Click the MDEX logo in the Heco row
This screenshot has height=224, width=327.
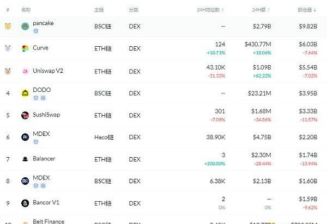[25, 138]
